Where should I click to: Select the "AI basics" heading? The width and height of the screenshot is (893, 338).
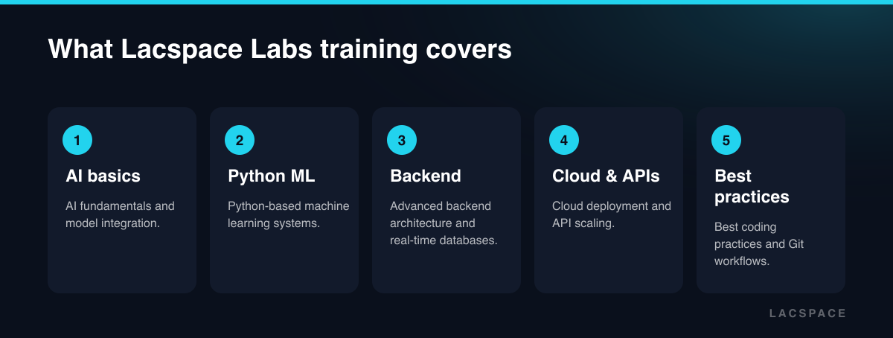(x=103, y=176)
